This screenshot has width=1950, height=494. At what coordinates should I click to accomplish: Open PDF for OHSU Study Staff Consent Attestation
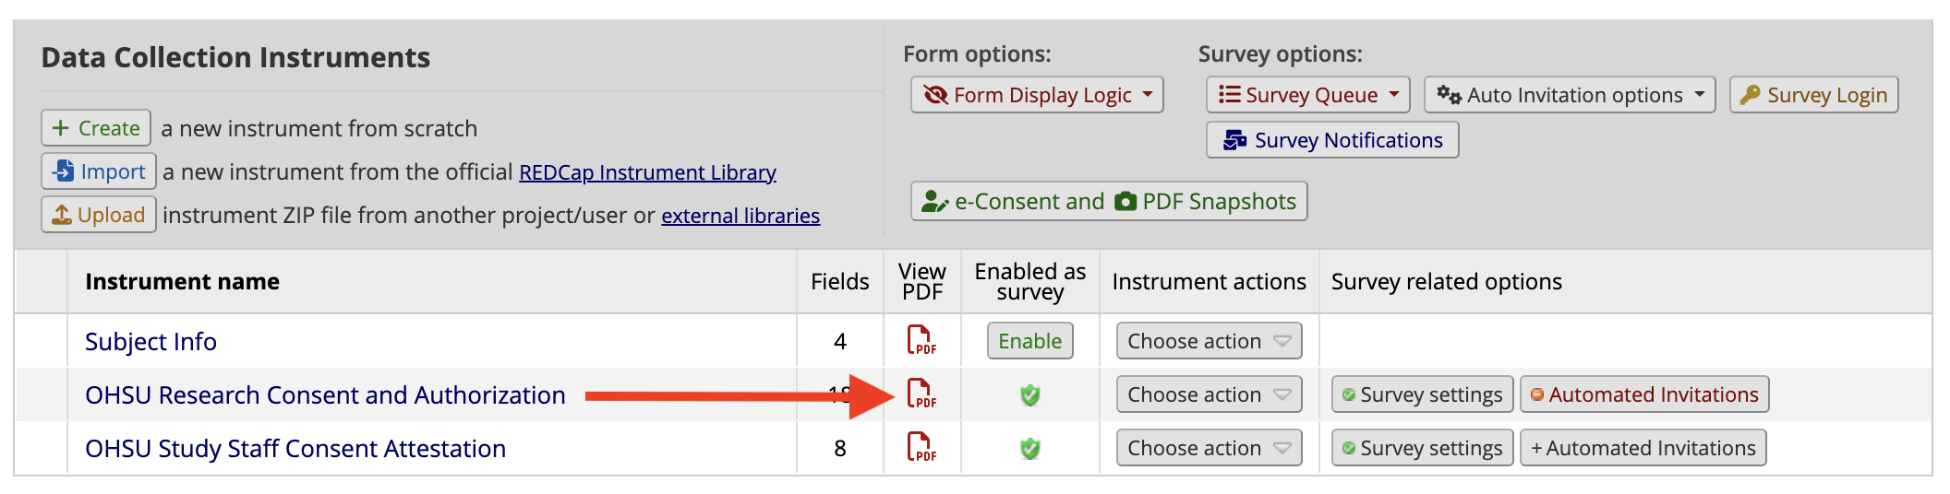921,448
